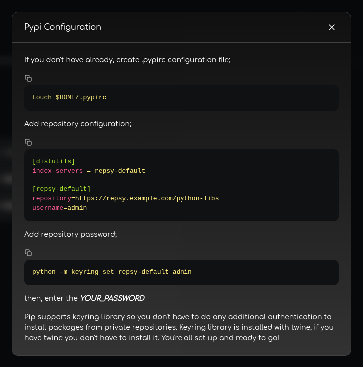Click the 'Add repository password;' label
The height and width of the screenshot is (367, 363).
[x=70, y=234]
